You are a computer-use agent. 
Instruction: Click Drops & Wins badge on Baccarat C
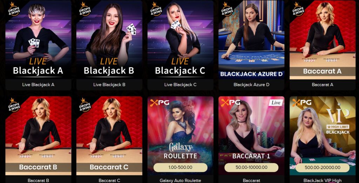click(86, 105)
